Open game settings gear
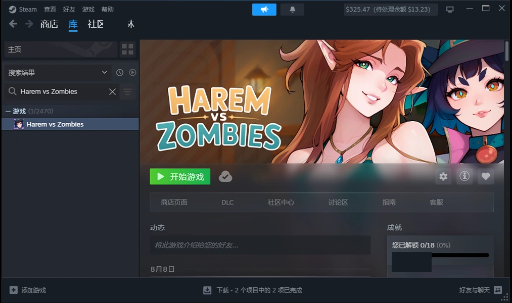512x303 pixels. click(443, 176)
